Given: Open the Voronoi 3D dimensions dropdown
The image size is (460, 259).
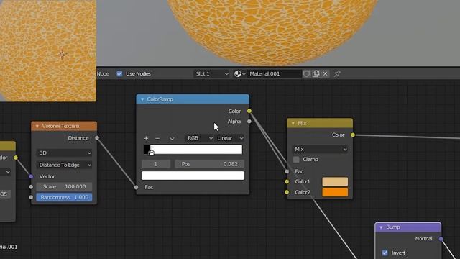Looking at the screenshot, I should pyautogui.click(x=64, y=153).
